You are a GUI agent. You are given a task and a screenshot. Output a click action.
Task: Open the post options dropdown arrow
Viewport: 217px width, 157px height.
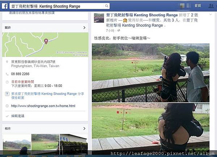tap(210, 14)
